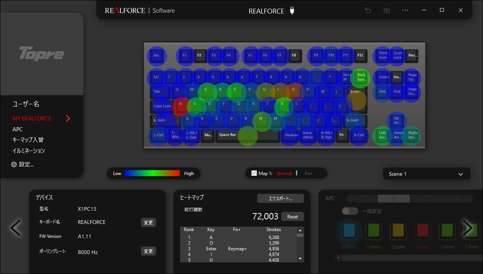Open the 設定 gear icon
483x274 pixels.
click(x=14, y=164)
